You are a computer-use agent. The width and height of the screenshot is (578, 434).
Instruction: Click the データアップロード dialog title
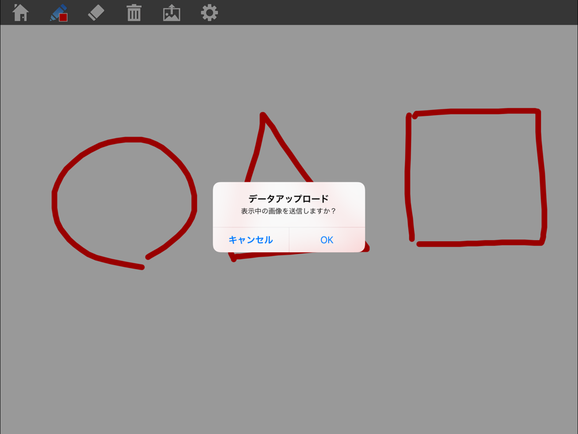(288, 199)
